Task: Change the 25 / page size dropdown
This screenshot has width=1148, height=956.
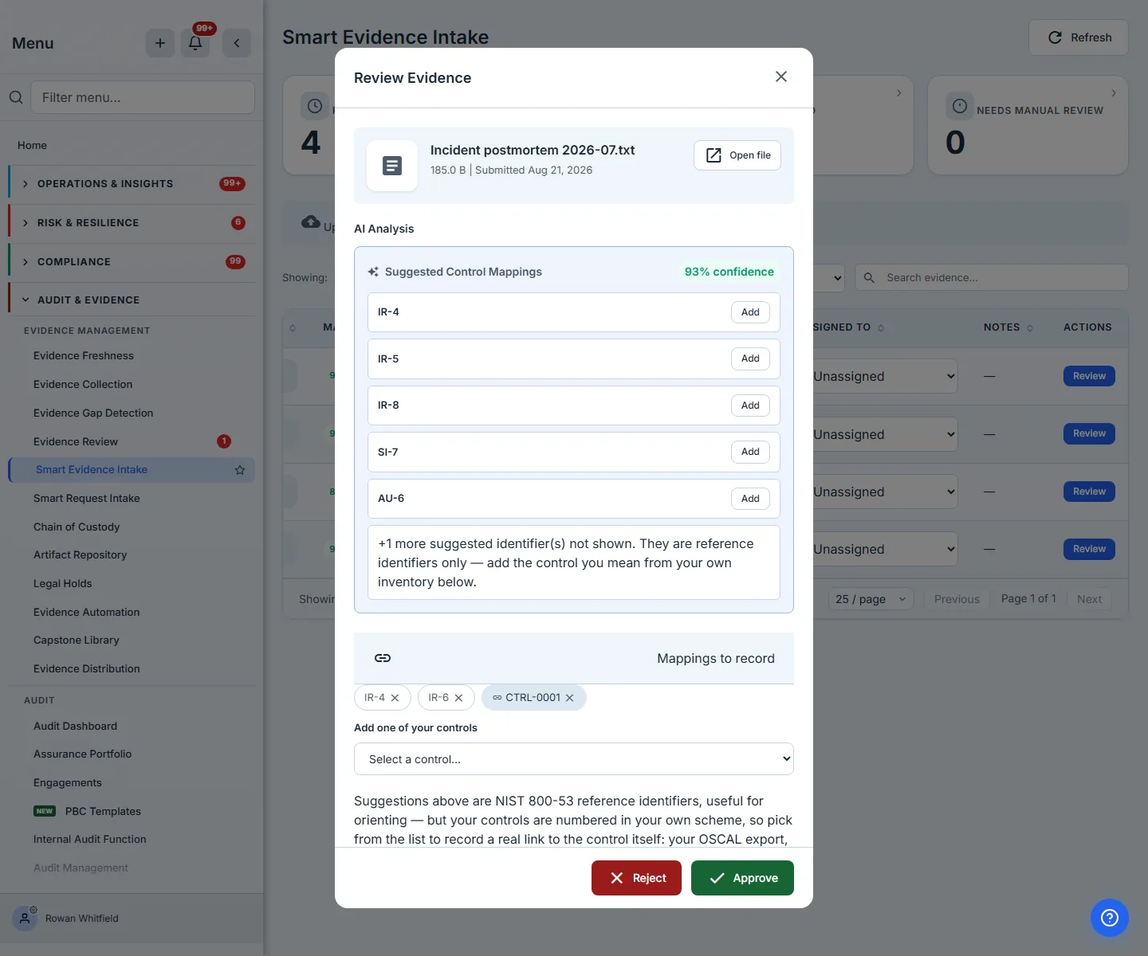Action: [871, 599]
